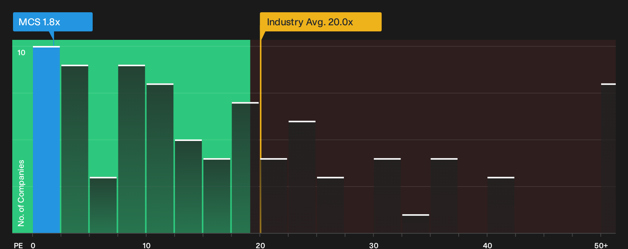Select the bar starting at PE 30
The width and height of the screenshot is (628, 249).
[387, 196]
